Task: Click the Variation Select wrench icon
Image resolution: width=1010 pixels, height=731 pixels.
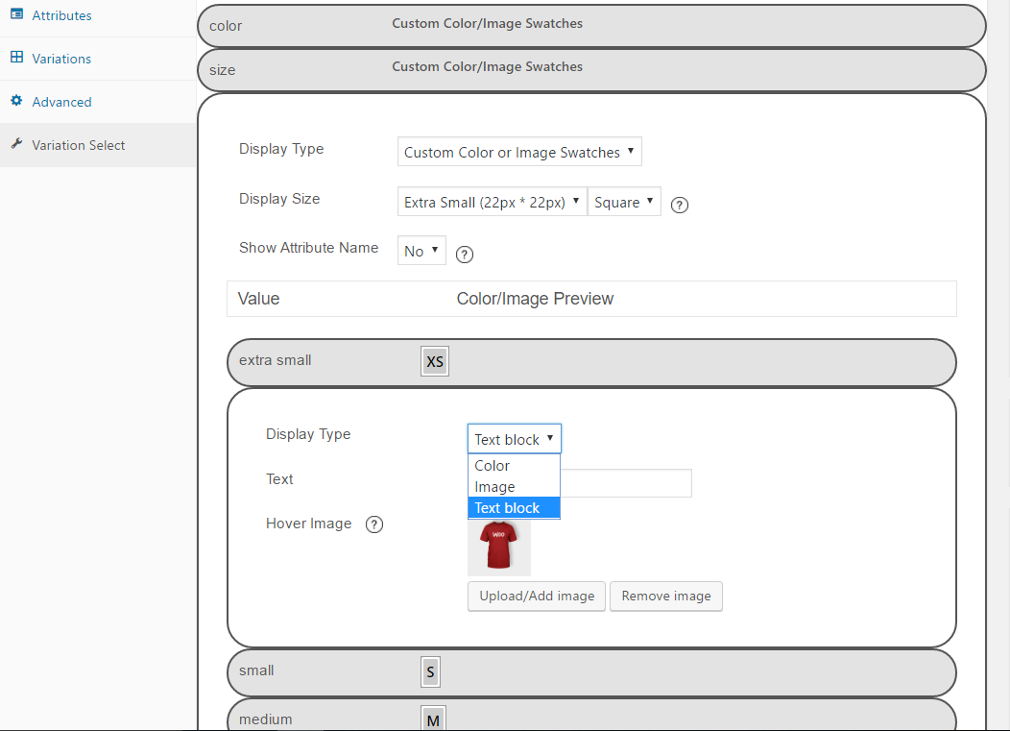Action: point(16,144)
